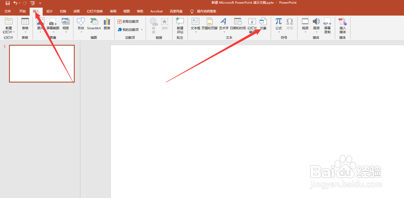
Task: Open the 幻灯片放映 tab
Action: tap(95, 11)
